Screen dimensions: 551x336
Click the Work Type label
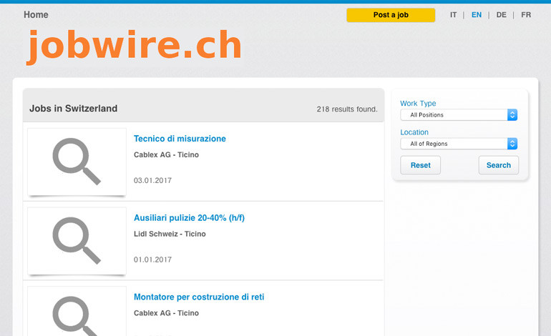pos(418,103)
